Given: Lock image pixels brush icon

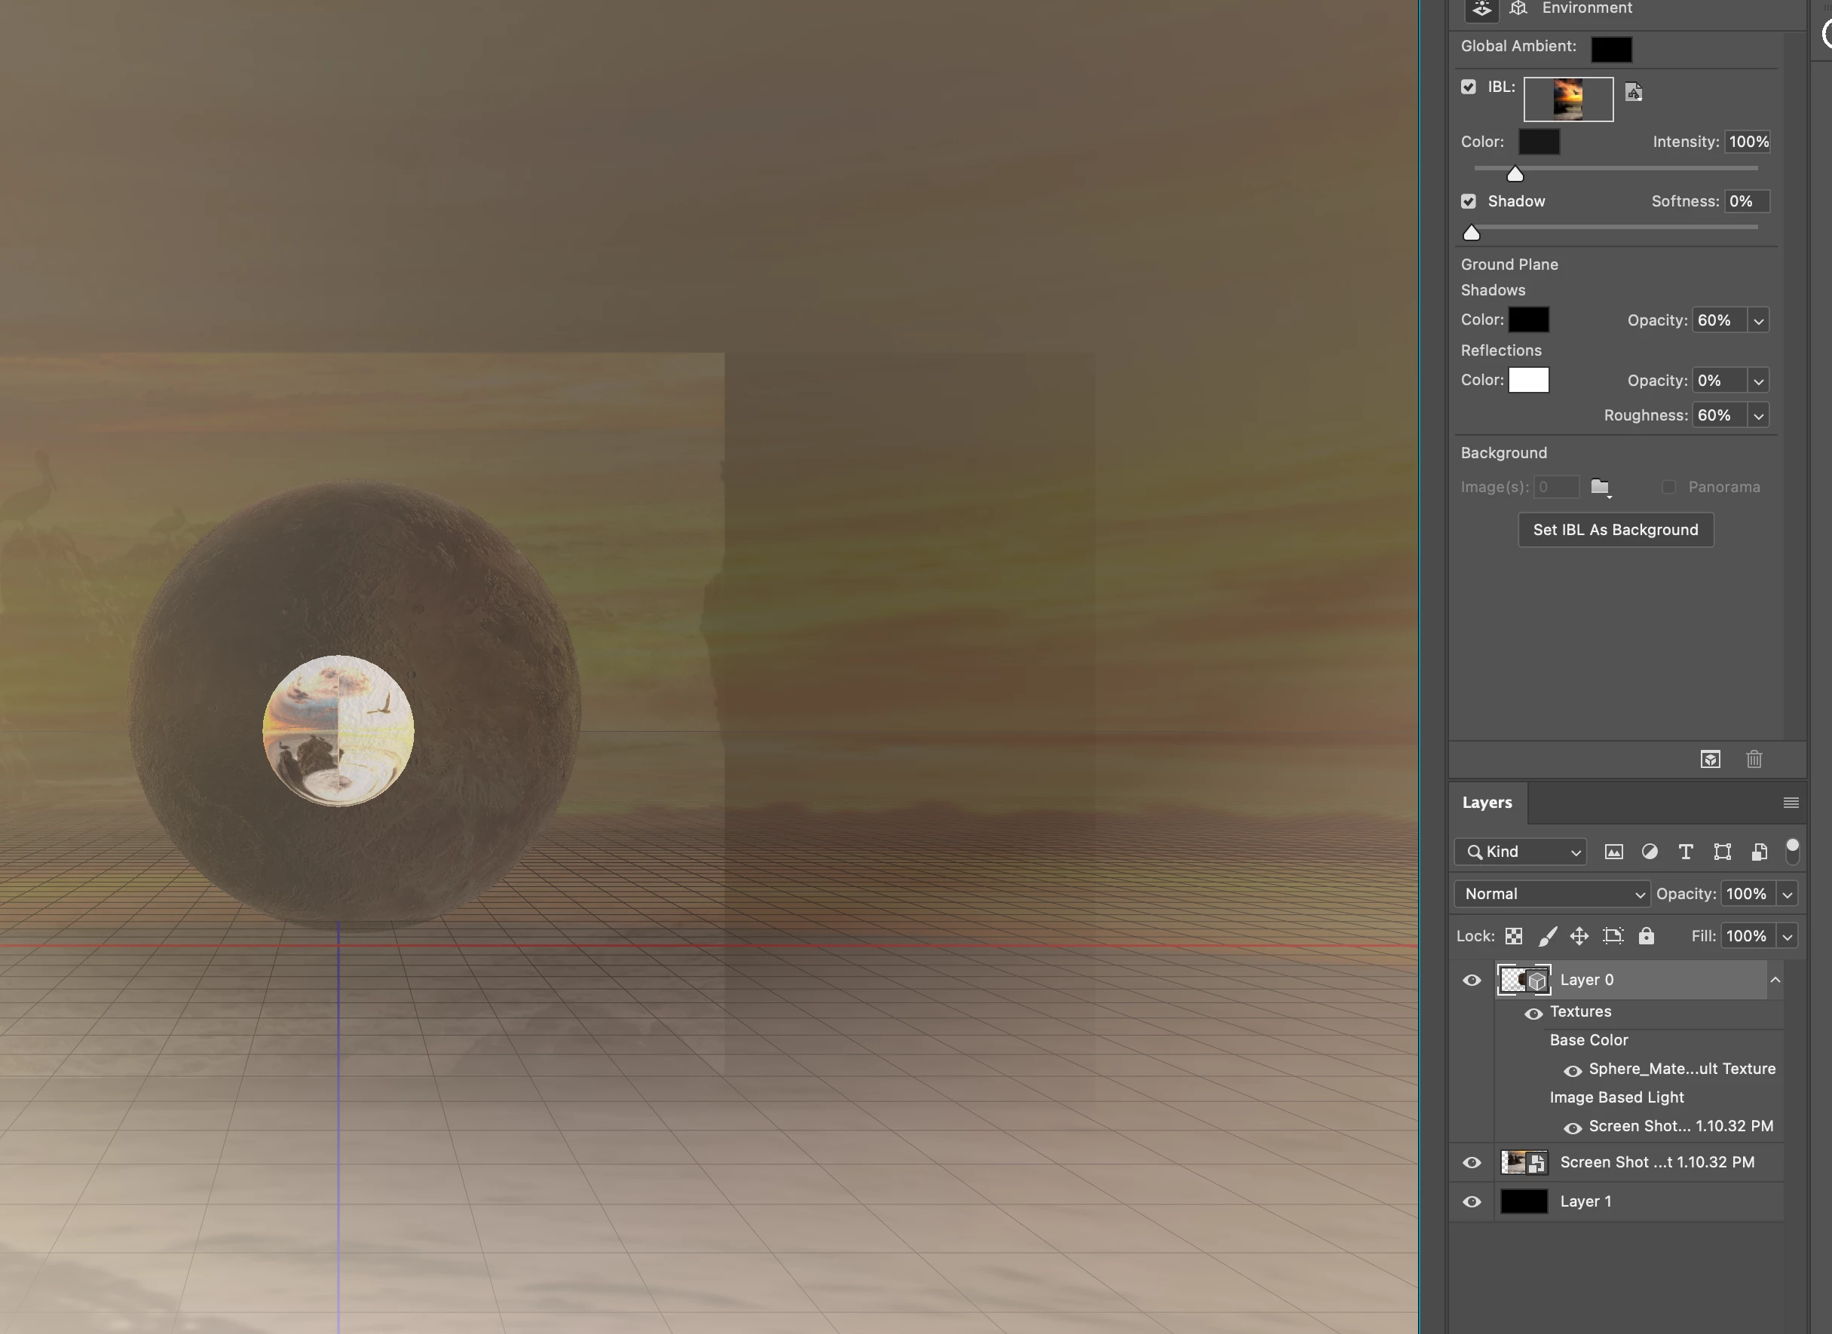Looking at the screenshot, I should click(x=1547, y=936).
